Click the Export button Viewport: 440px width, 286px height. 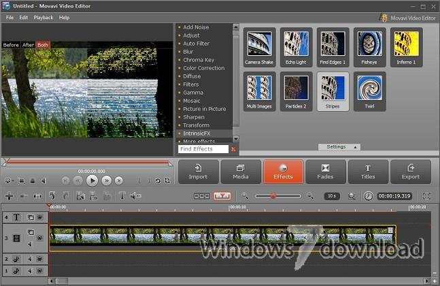coord(411,172)
